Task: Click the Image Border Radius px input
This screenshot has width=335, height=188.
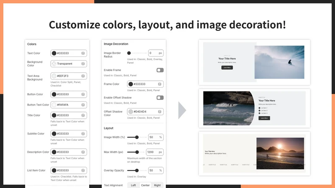Action: point(156,53)
